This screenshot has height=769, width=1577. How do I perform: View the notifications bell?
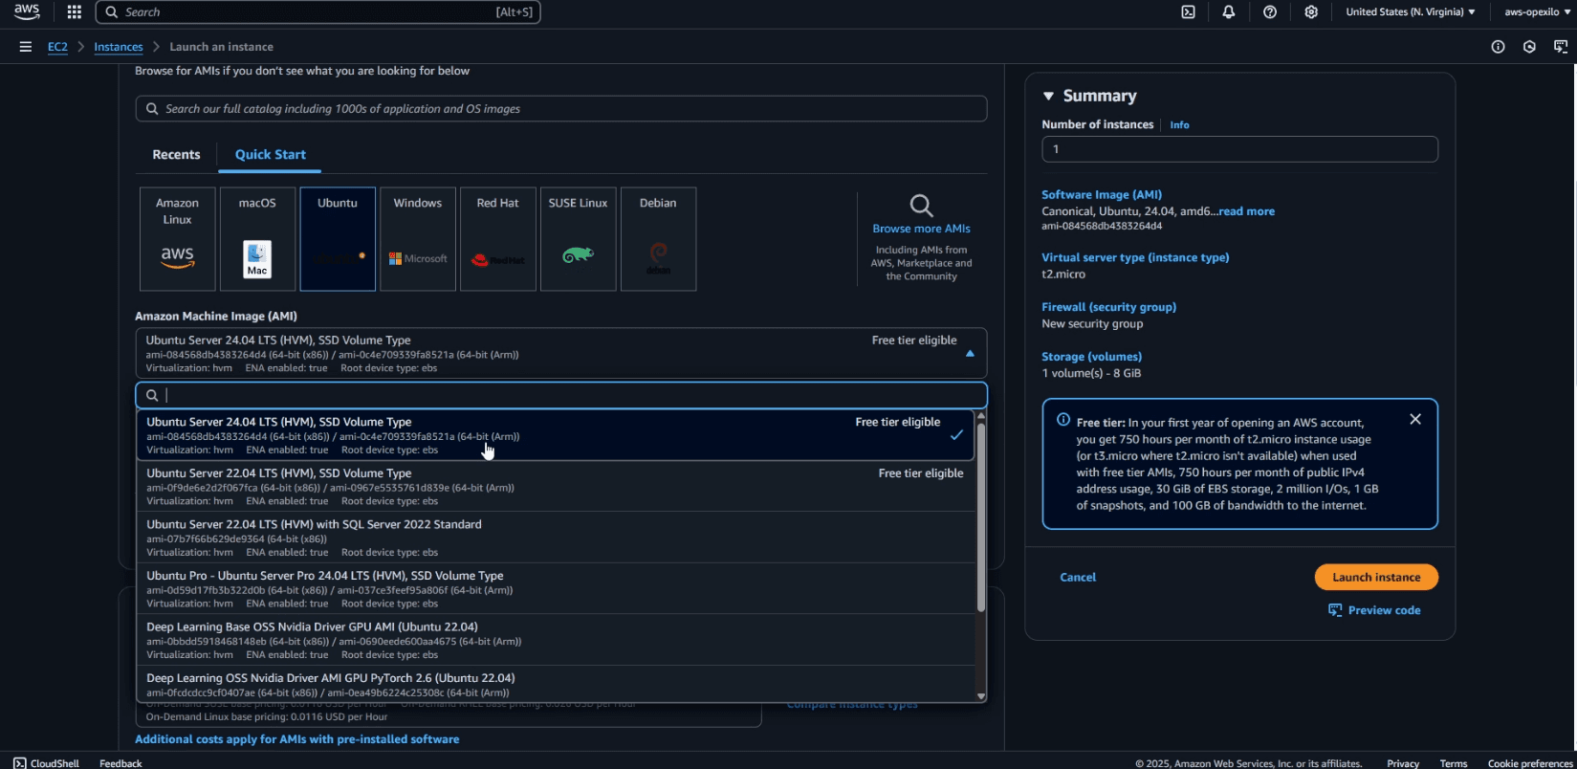pos(1229,12)
